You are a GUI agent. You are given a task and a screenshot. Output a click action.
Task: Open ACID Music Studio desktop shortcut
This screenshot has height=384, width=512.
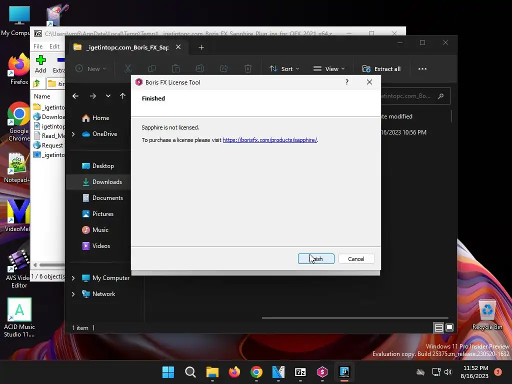[19, 316]
